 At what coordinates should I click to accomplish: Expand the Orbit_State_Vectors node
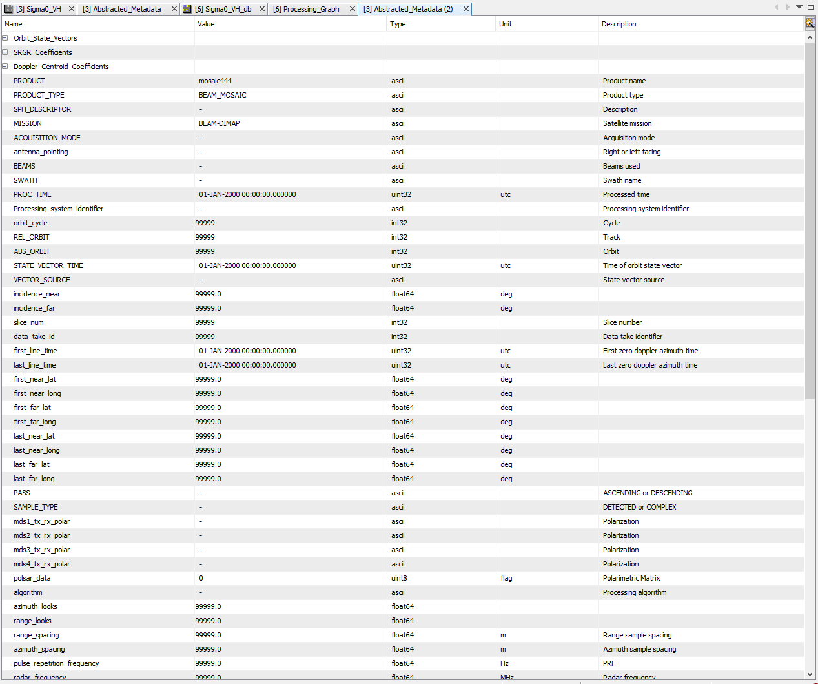(x=5, y=38)
